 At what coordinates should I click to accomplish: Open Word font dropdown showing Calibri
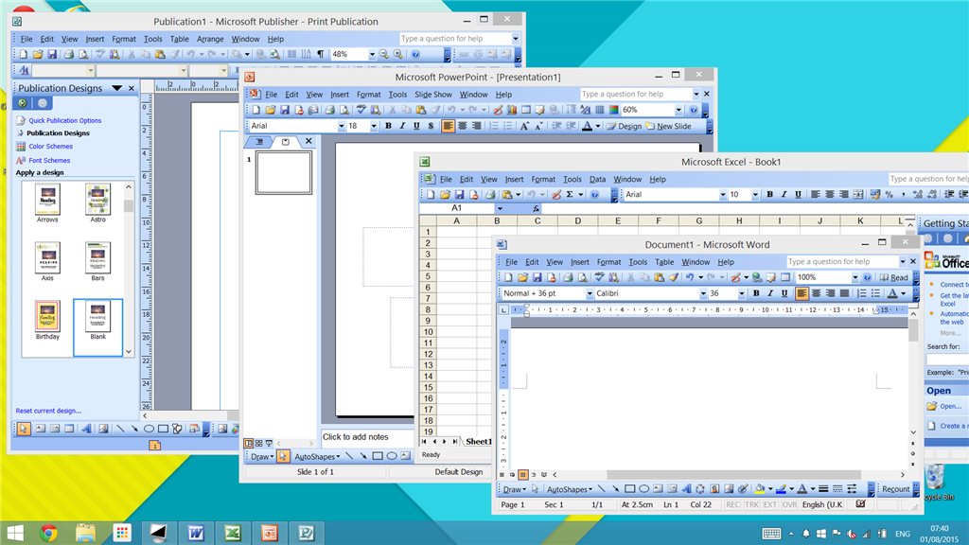pyautogui.click(x=703, y=294)
